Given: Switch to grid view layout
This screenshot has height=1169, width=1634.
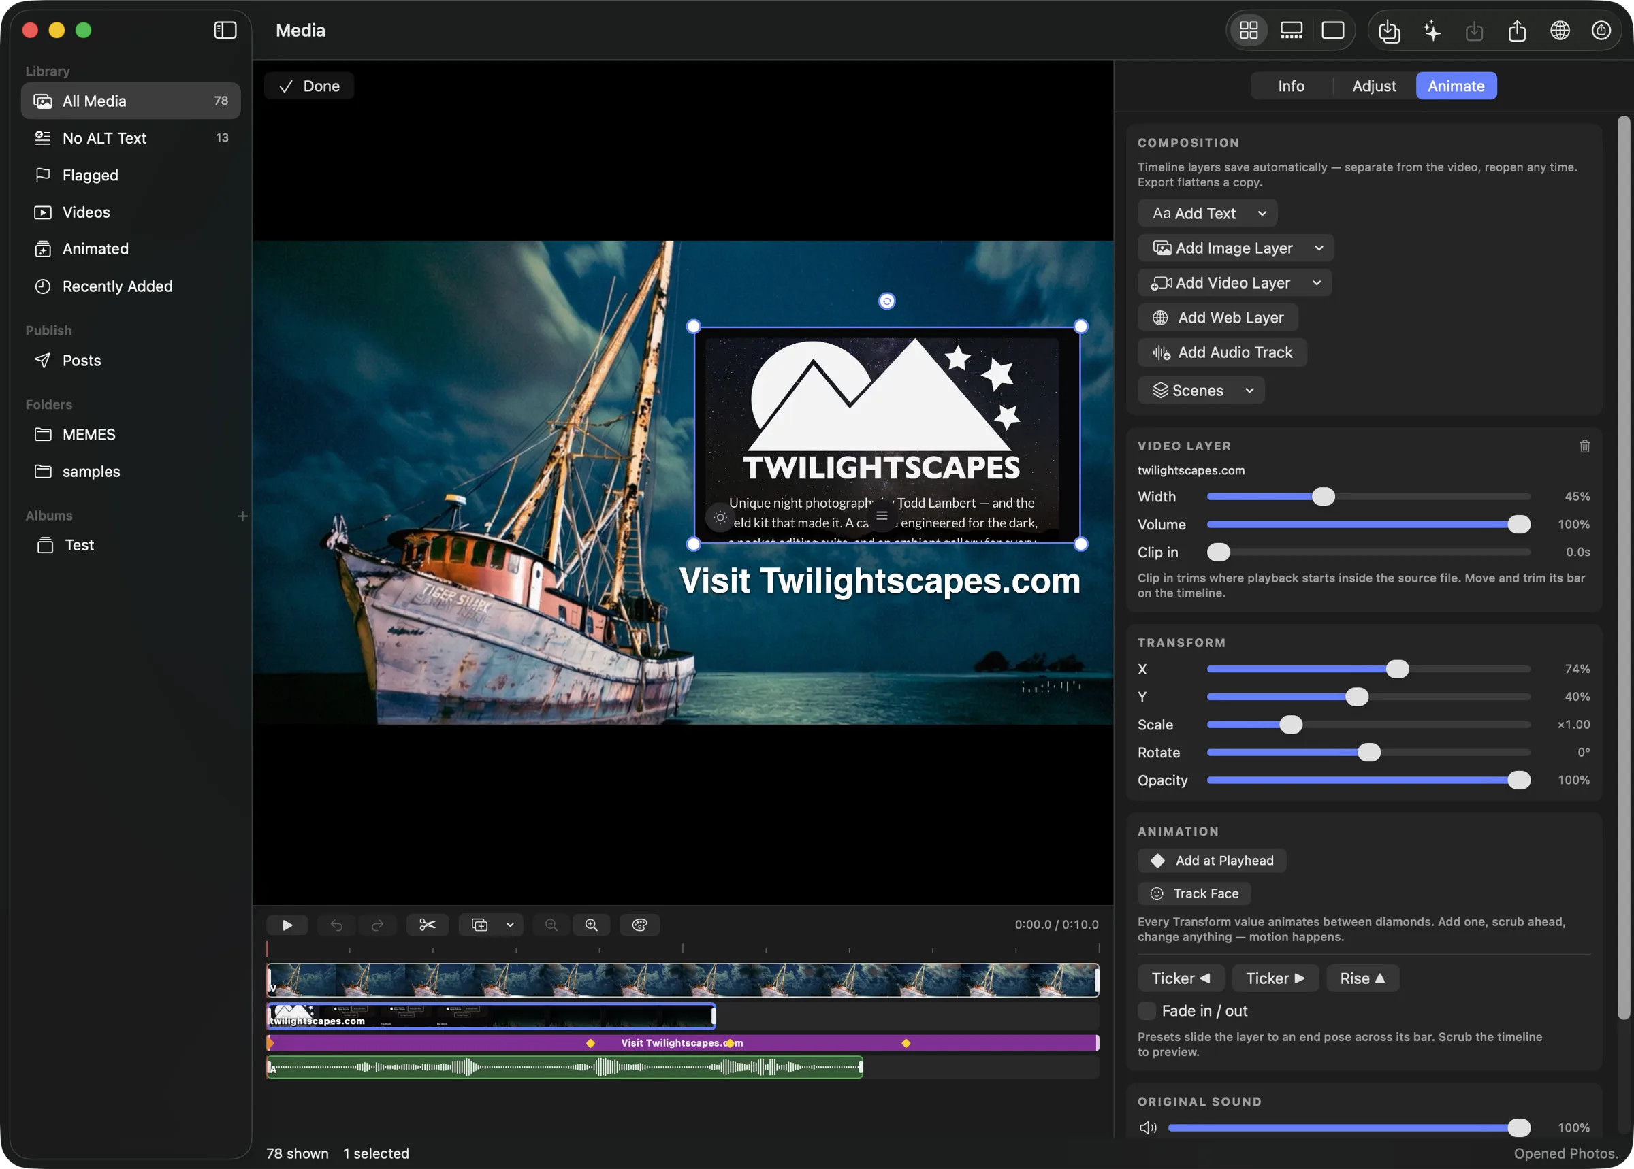Looking at the screenshot, I should (x=1249, y=30).
